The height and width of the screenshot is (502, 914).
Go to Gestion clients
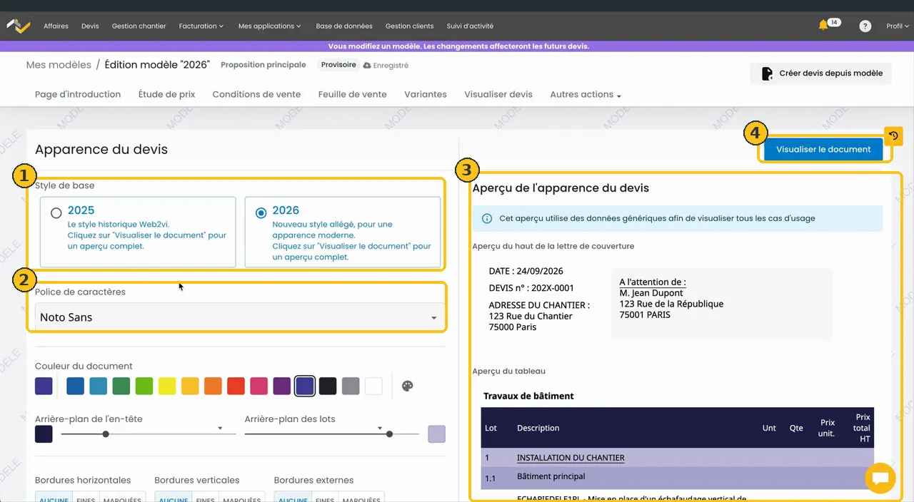[x=409, y=26]
